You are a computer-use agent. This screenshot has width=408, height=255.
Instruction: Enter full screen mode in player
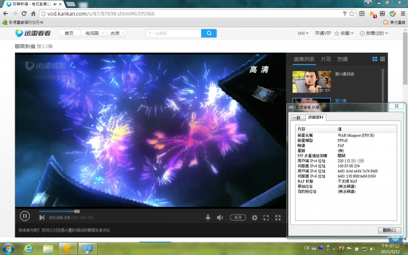(278, 218)
